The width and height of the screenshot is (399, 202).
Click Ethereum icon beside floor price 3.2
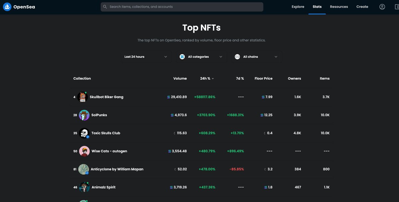[265, 169]
